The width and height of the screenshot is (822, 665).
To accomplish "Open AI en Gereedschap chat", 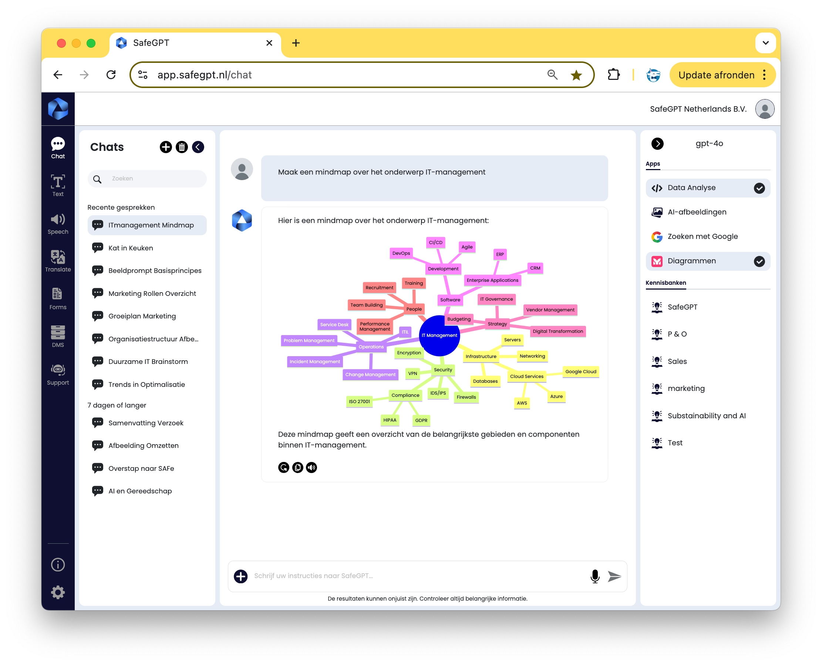I will click(147, 492).
